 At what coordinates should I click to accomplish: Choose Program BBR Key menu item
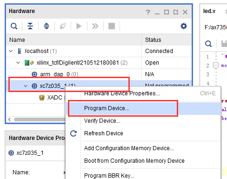coord(143,175)
